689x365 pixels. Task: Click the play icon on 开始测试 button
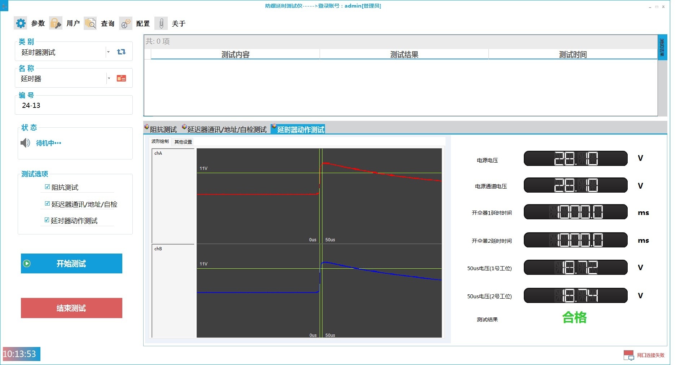click(27, 264)
